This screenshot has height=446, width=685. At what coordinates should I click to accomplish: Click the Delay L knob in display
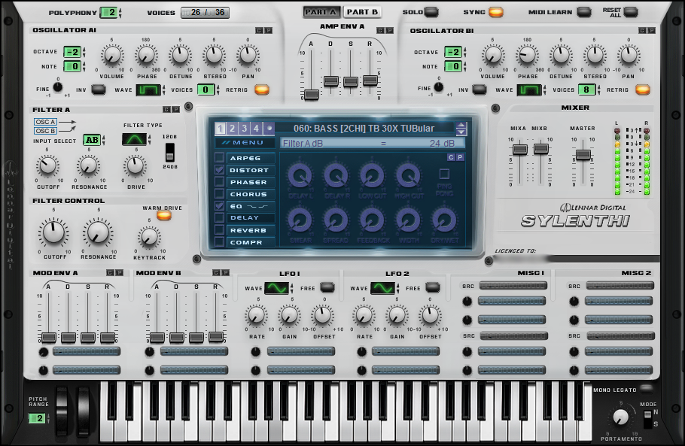point(300,176)
